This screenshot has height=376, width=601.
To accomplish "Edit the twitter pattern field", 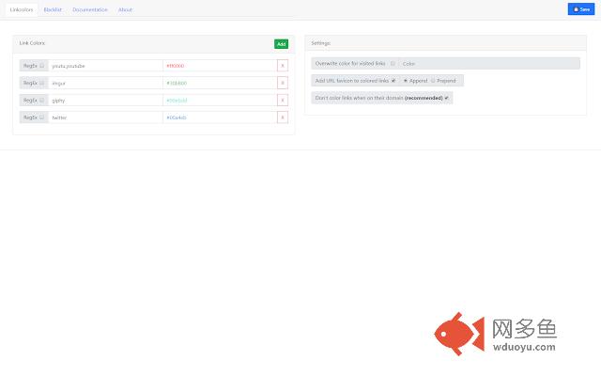I will (x=105, y=117).
